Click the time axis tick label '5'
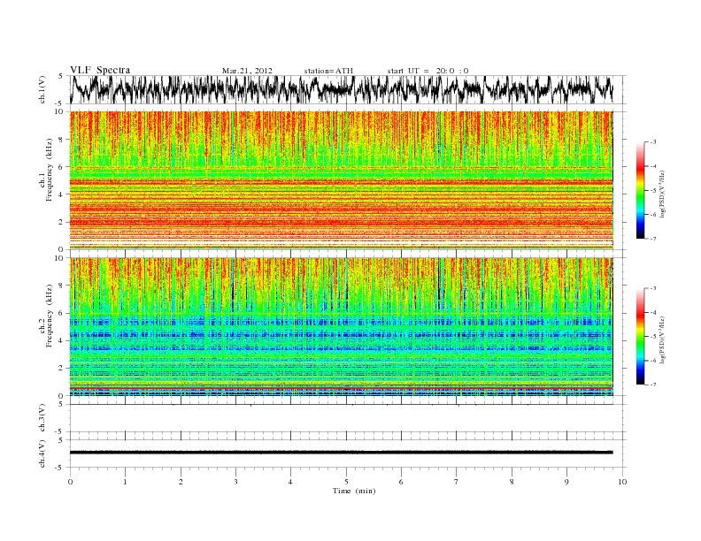Viewport: 701px width, 541px height. tap(346, 482)
